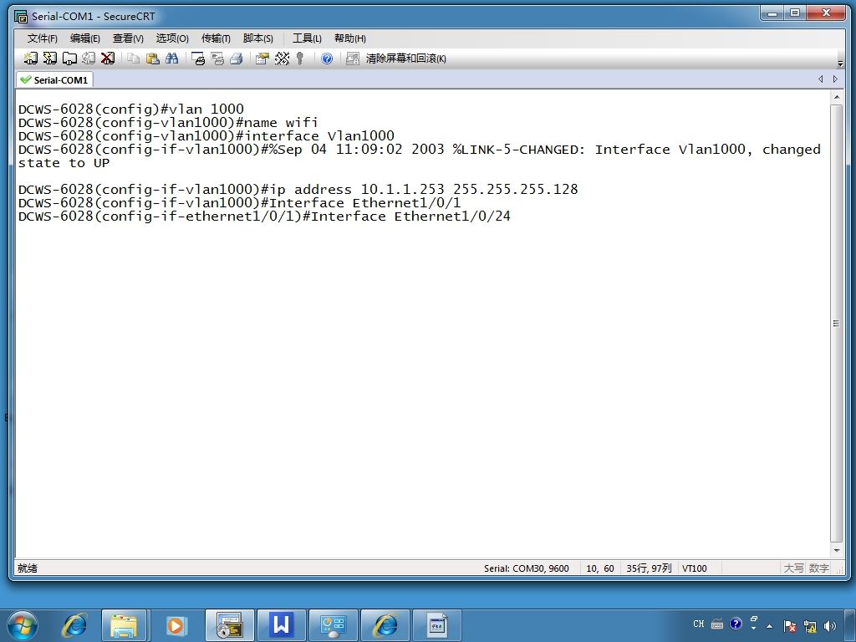Click the Print Screen toolbar icon
Screen dimensions: 856x642
[x=197, y=59]
